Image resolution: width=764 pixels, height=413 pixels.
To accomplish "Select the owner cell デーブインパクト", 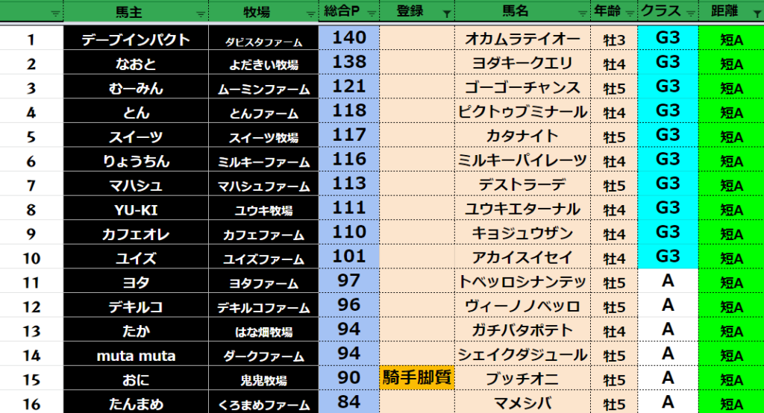I will [x=137, y=40].
